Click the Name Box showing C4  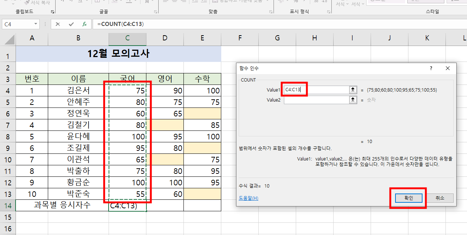tap(17, 24)
